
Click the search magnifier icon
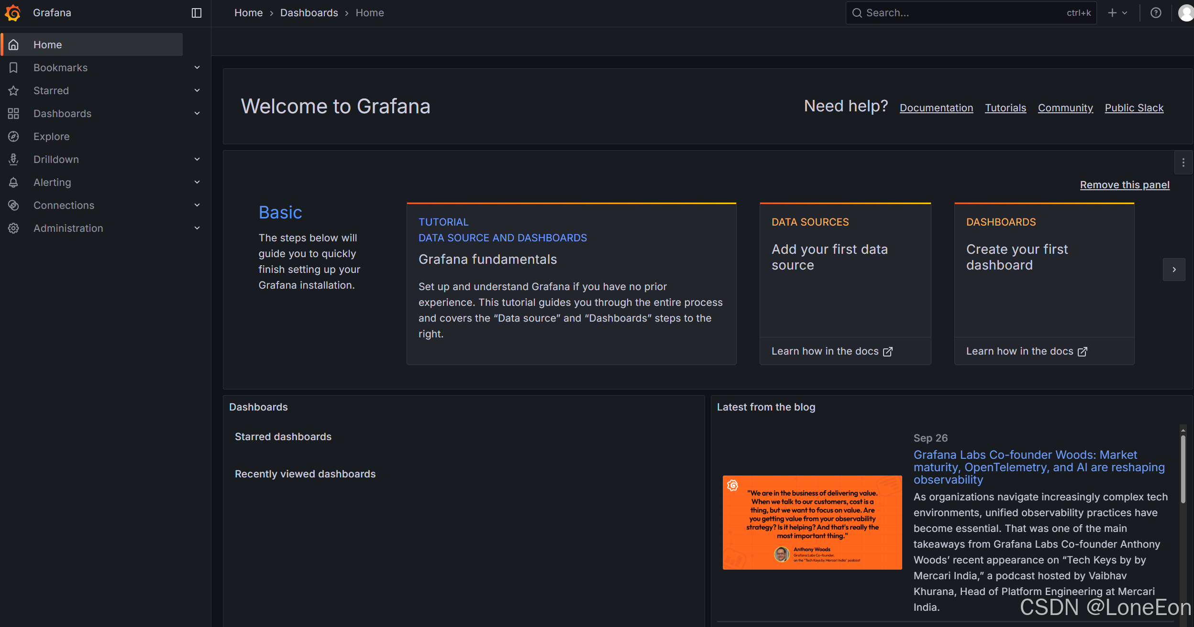tap(857, 13)
